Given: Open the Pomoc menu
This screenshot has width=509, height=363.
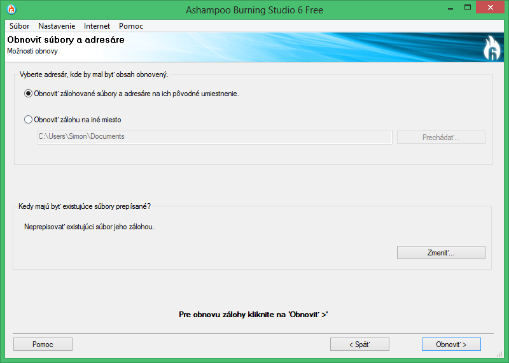Looking at the screenshot, I should pyautogui.click(x=131, y=26).
